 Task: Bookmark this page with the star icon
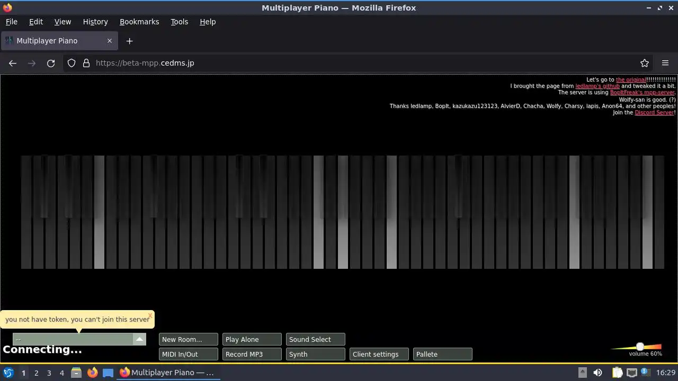pyautogui.click(x=645, y=63)
